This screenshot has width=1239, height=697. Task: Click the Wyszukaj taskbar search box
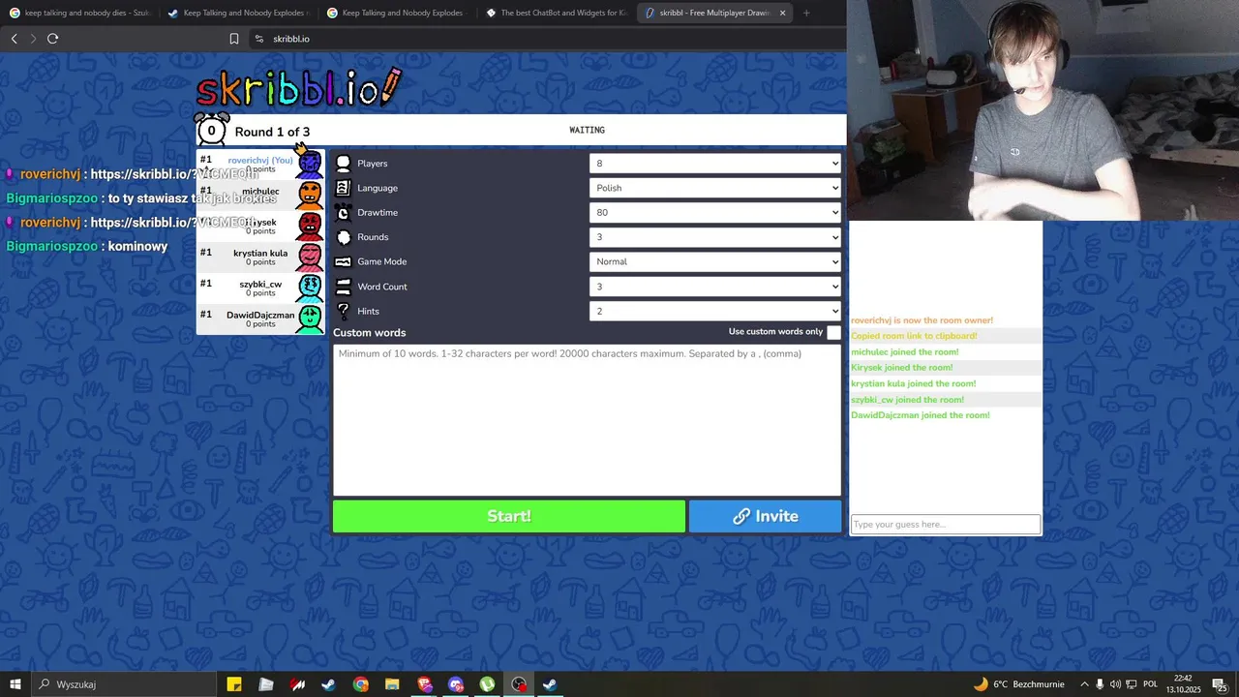click(125, 684)
